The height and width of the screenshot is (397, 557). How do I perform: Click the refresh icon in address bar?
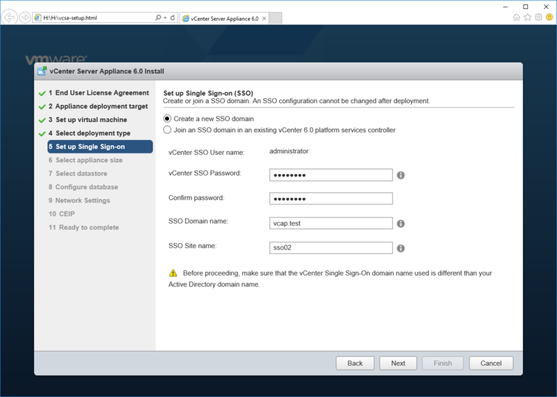pos(173,17)
